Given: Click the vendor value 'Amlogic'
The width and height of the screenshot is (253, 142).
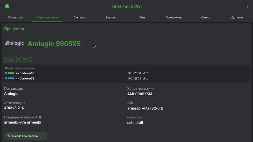Looking at the screenshot, I should coord(11,94).
